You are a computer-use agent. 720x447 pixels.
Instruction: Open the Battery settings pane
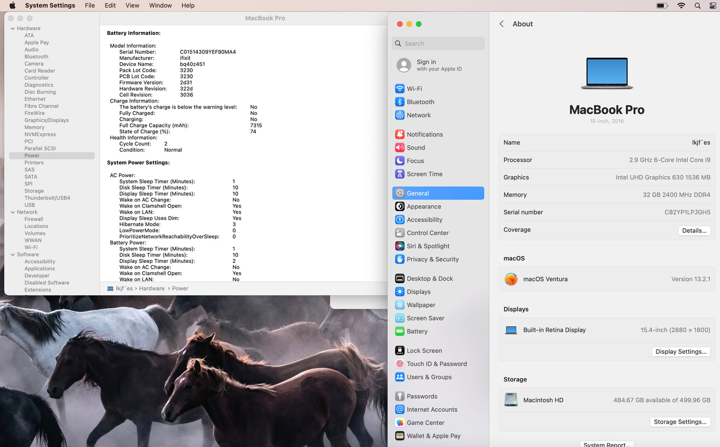(417, 332)
